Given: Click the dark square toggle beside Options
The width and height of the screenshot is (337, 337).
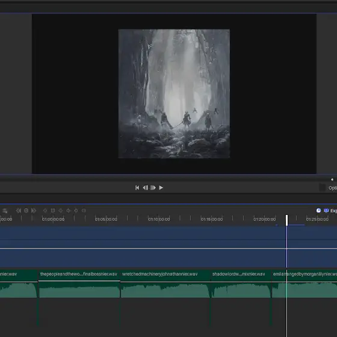Looking at the screenshot, I should coord(322,187).
